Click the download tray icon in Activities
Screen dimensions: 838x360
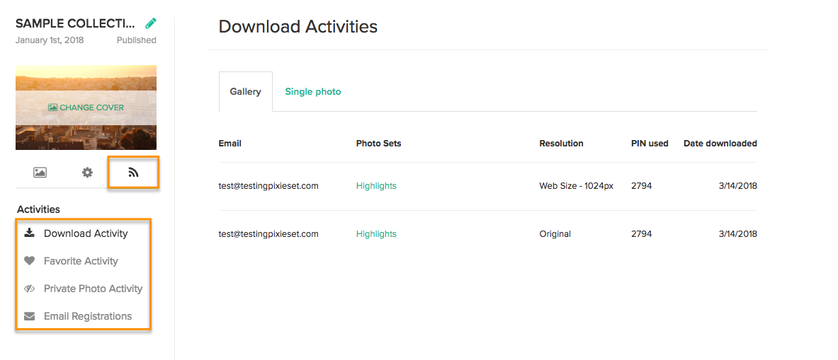coord(30,233)
